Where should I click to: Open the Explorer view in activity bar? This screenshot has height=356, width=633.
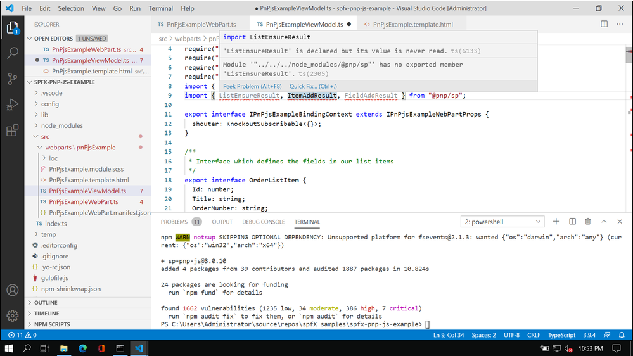click(13, 27)
